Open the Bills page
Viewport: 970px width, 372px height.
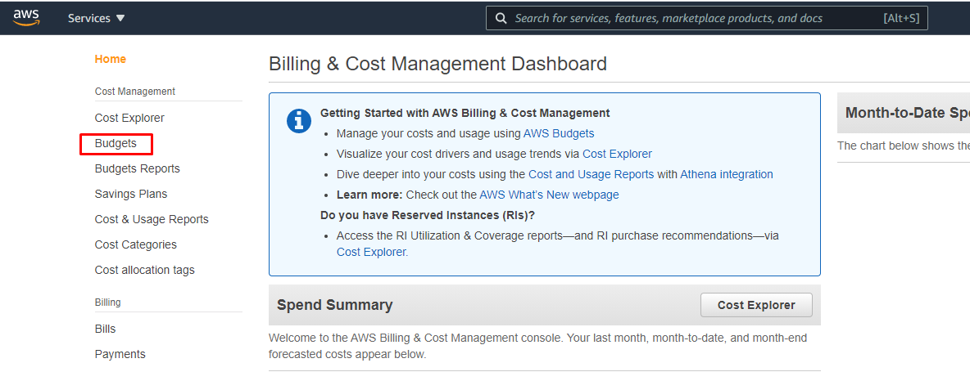106,329
